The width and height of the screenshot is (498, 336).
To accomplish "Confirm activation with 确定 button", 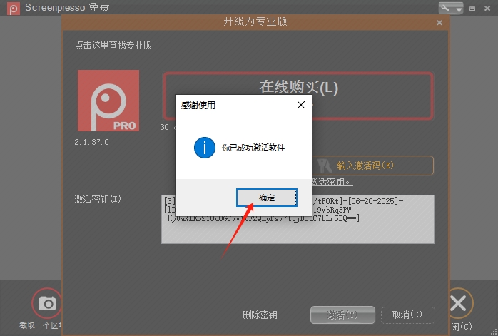I will pos(266,197).
